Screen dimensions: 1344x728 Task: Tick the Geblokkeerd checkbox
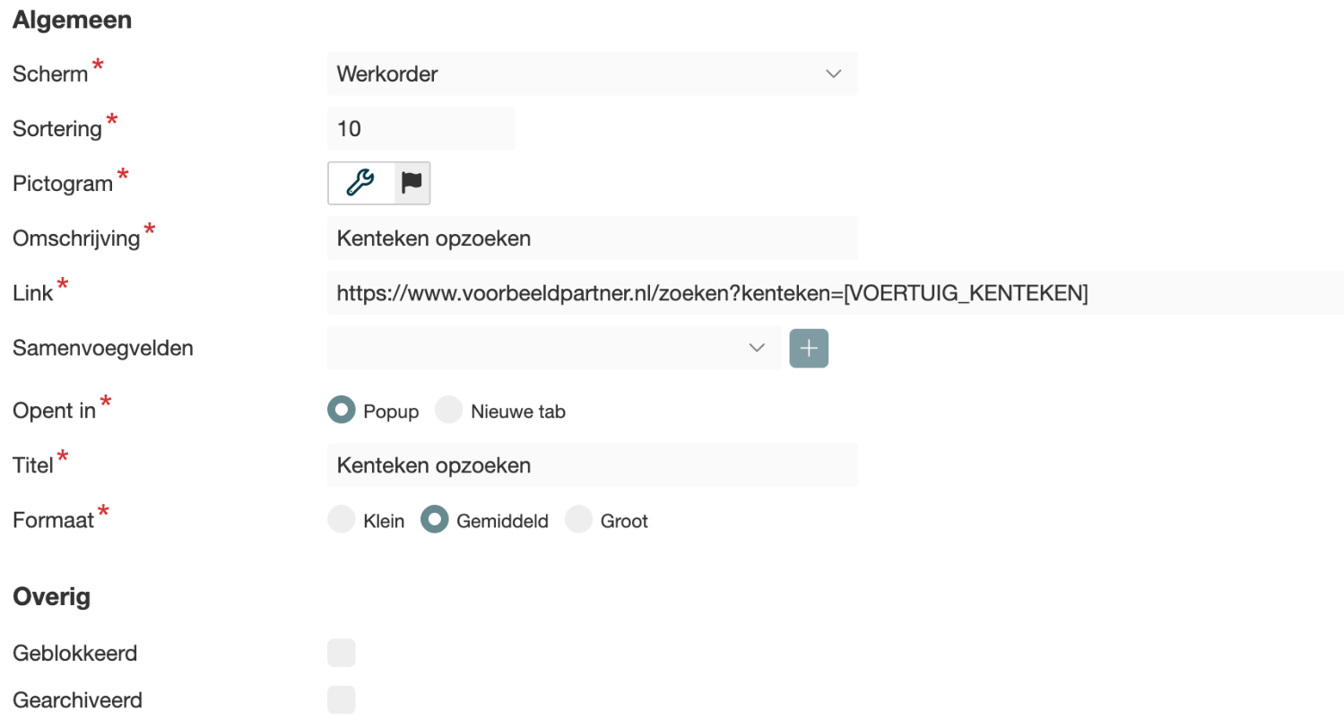coord(342,653)
